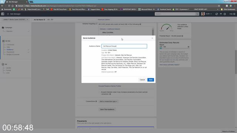The width and height of the screenshot is (237, 133).
Task: Click the Connections info icon
Action: pos(96,101)
